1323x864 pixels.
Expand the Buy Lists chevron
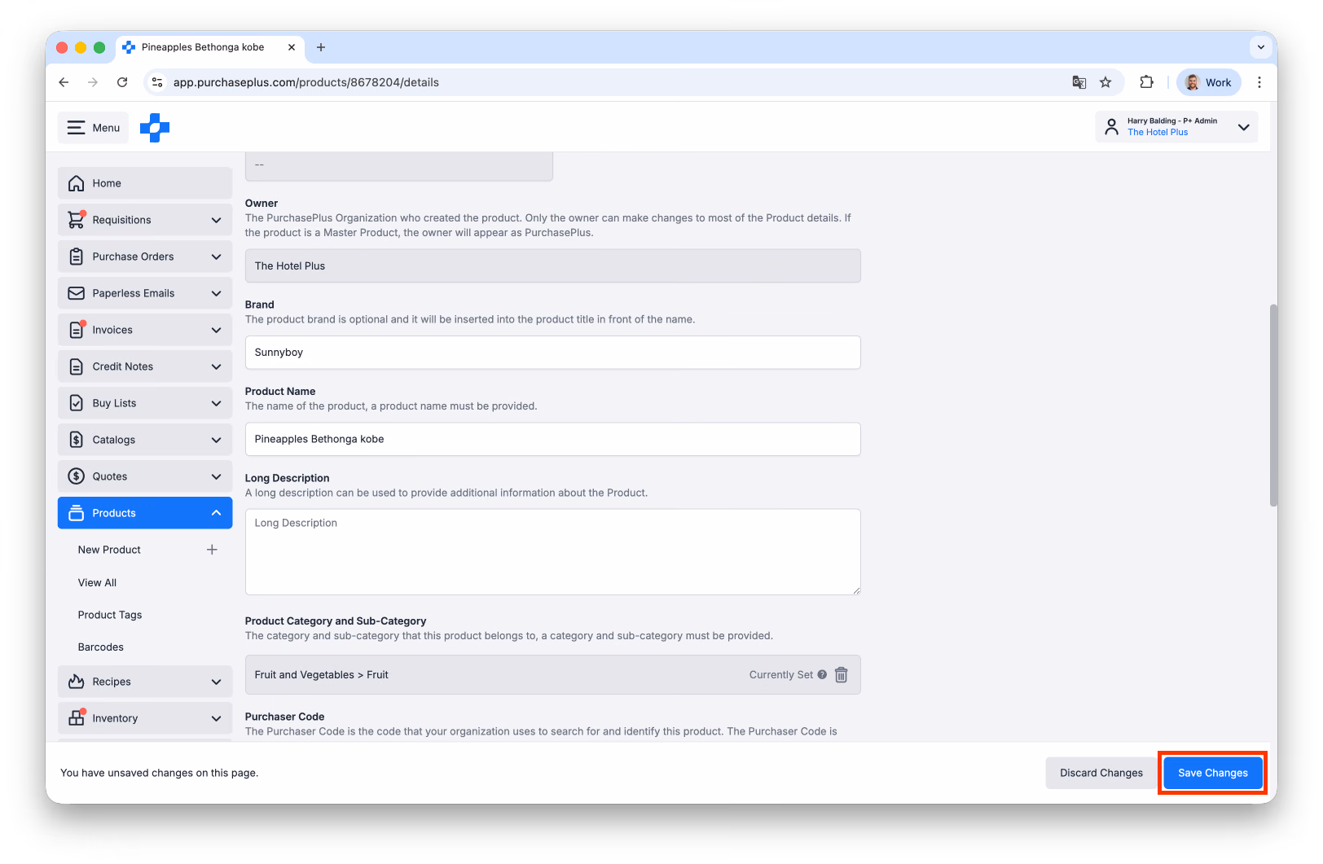click(216, 403)
